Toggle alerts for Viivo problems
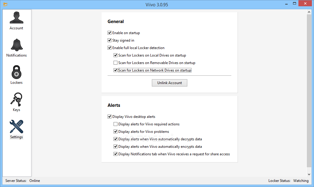Image resolution: width=314 pixels, height=187 pixels. click(x=116, y=132)
